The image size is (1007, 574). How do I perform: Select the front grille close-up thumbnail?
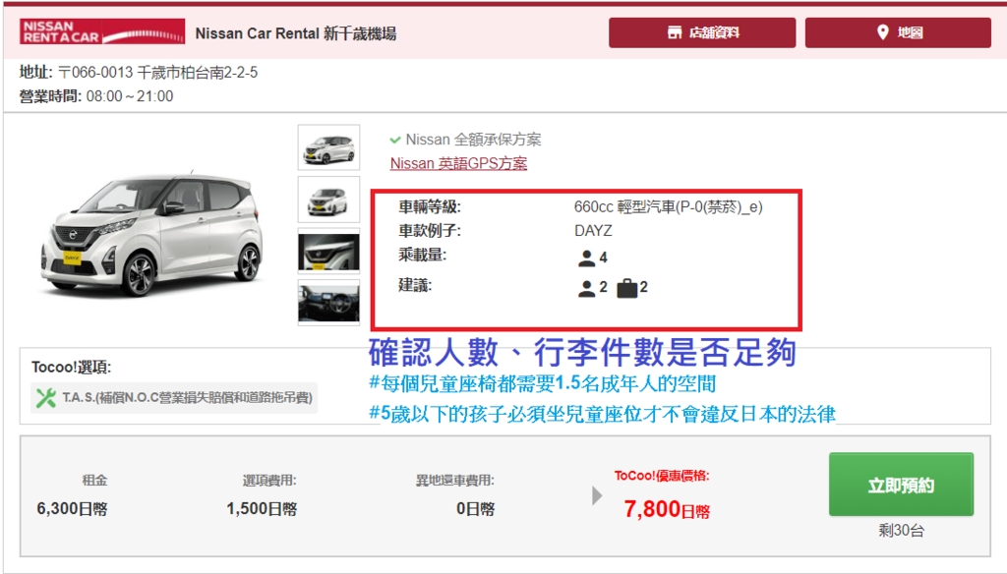click(328, 251)
